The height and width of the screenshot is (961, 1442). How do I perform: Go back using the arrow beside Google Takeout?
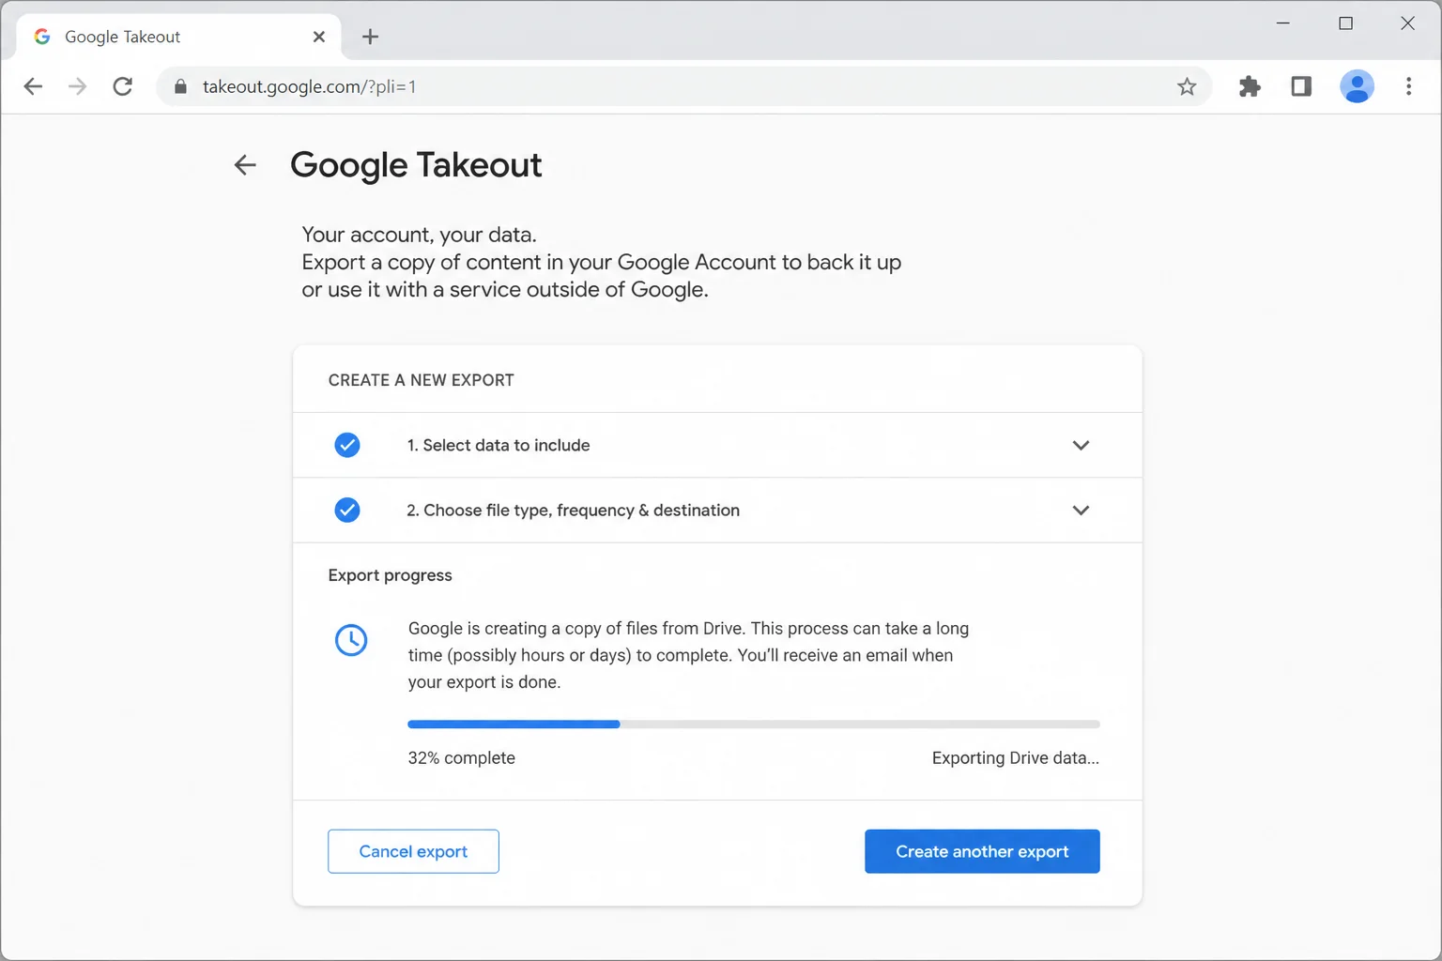click(x=245, y=165)
